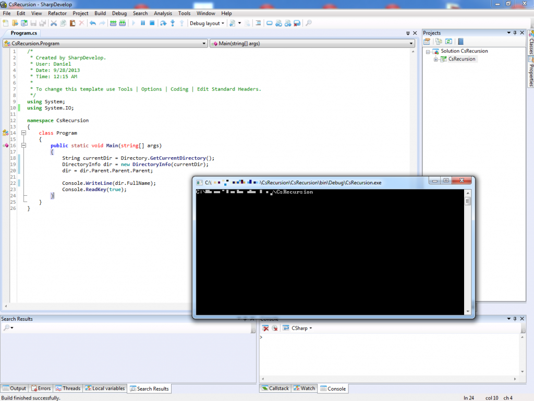This screenshot has width=534, height=401.
Task: Click Refresh icon in Projects panel toolbar
Action: [448, 41]
